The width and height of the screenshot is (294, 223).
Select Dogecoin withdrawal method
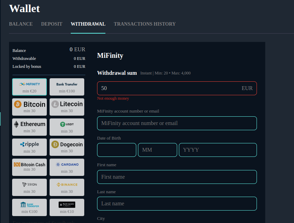pos(67,147)
